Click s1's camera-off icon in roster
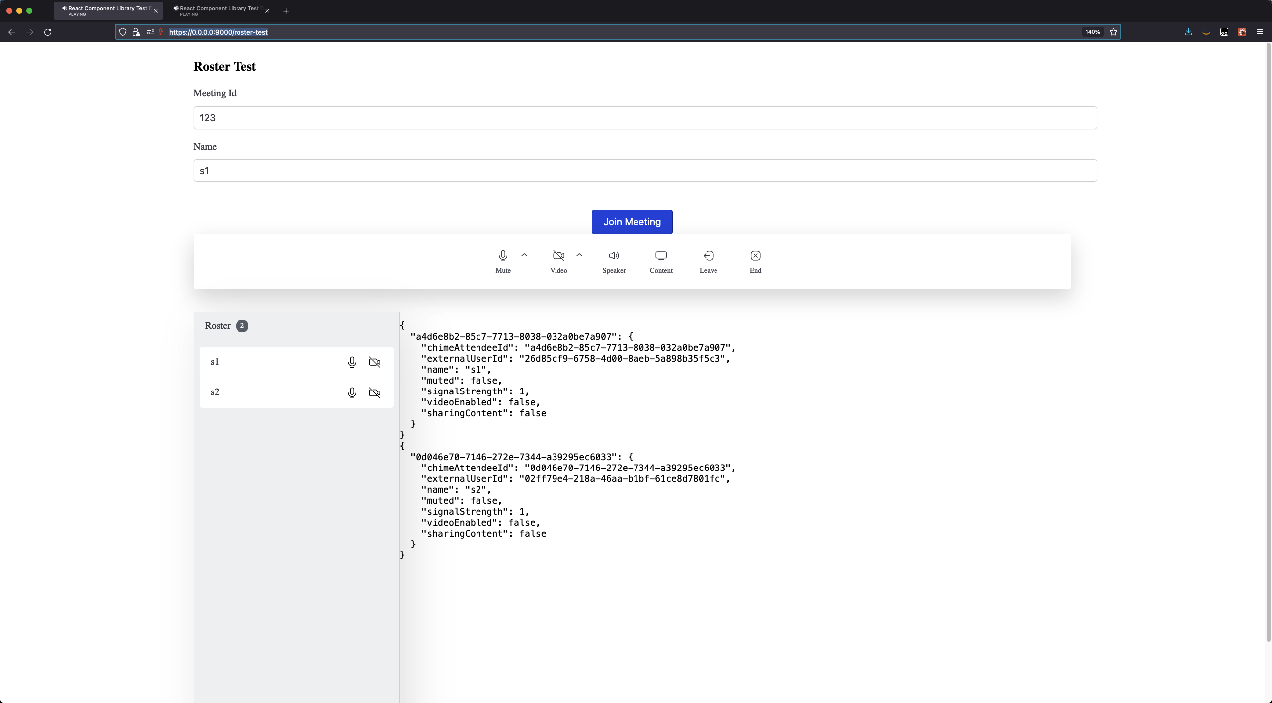Viewport: 1272px width, 703px height. coord(374,362)
